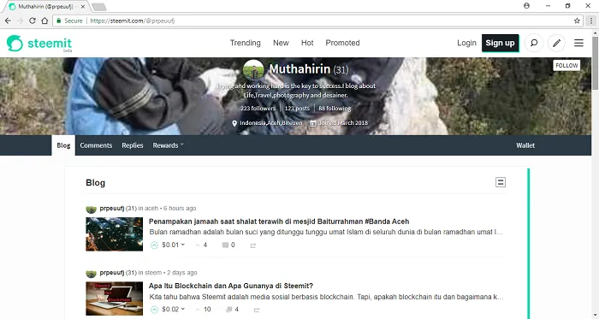
Task: Click the browser back arrow
Action: click(x=8, y=21)
